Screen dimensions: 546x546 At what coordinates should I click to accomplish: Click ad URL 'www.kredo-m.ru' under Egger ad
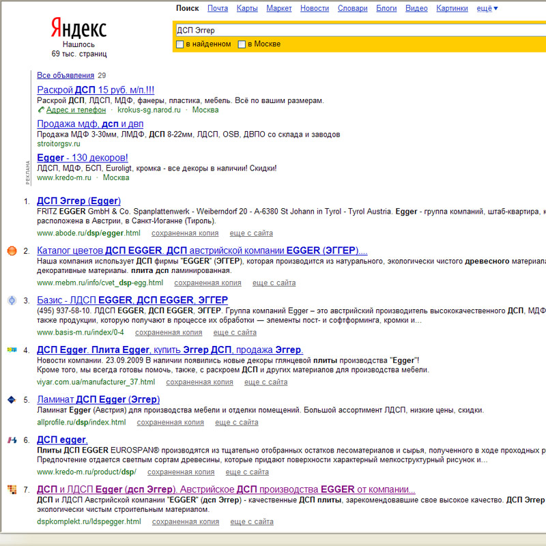point(64,178)
